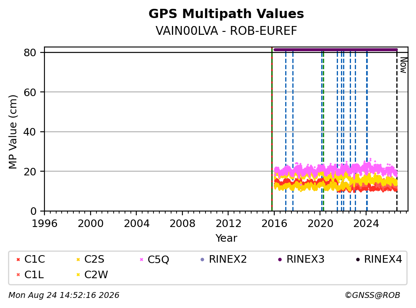Click the C1L legend marker
416x308 pixels.
click(18, 275)
